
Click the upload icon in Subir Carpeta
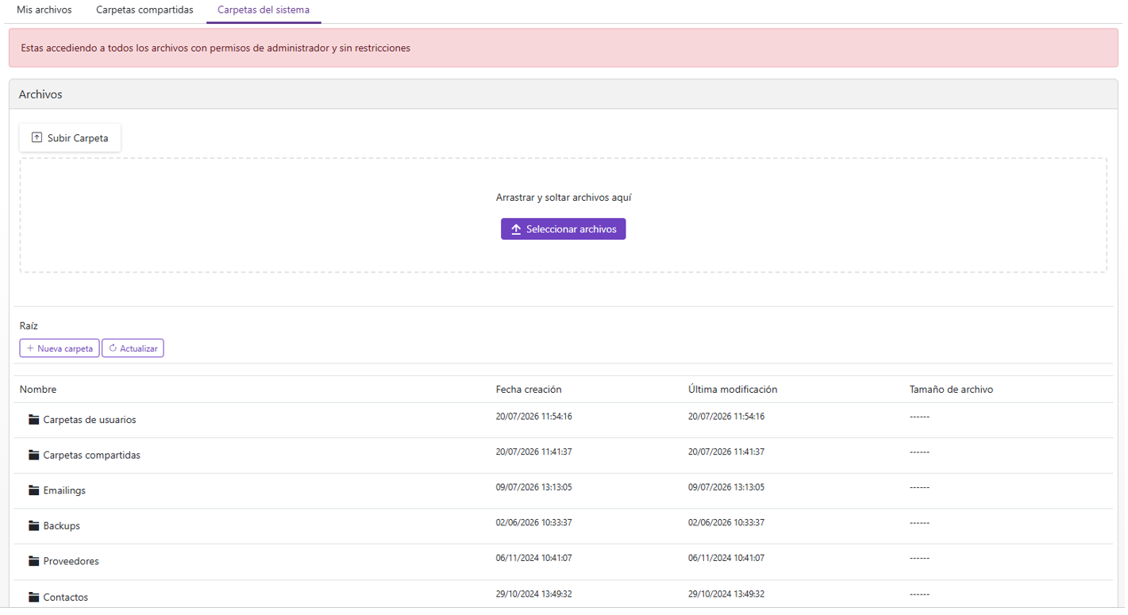click(37, 138)
